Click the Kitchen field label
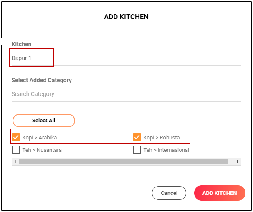Screen dimensions: 253x212 tap(22, 44)
